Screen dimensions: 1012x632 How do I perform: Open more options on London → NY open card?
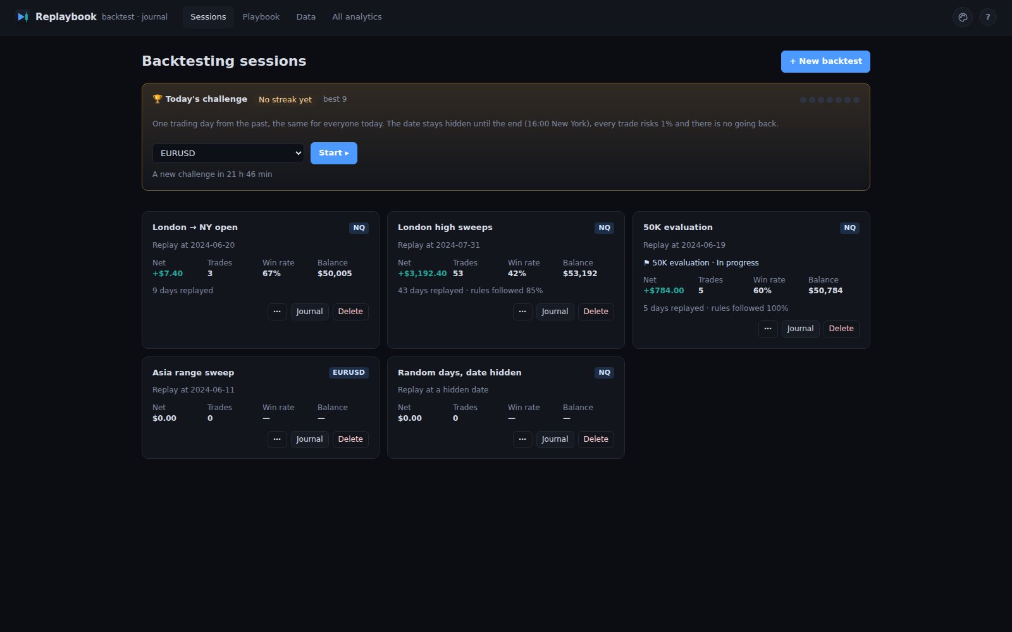(277, 312)
